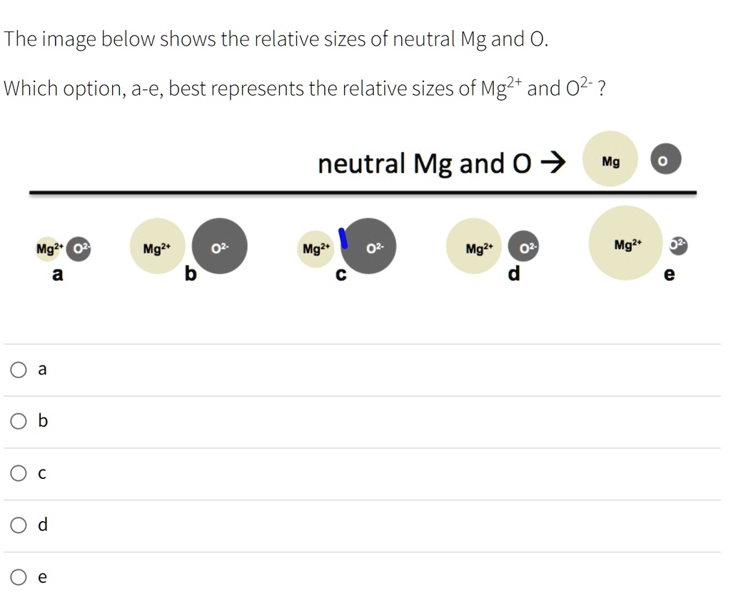The image size is (731, 598).
Task: Select answer choice b
Action: click(x=18, y=421)
